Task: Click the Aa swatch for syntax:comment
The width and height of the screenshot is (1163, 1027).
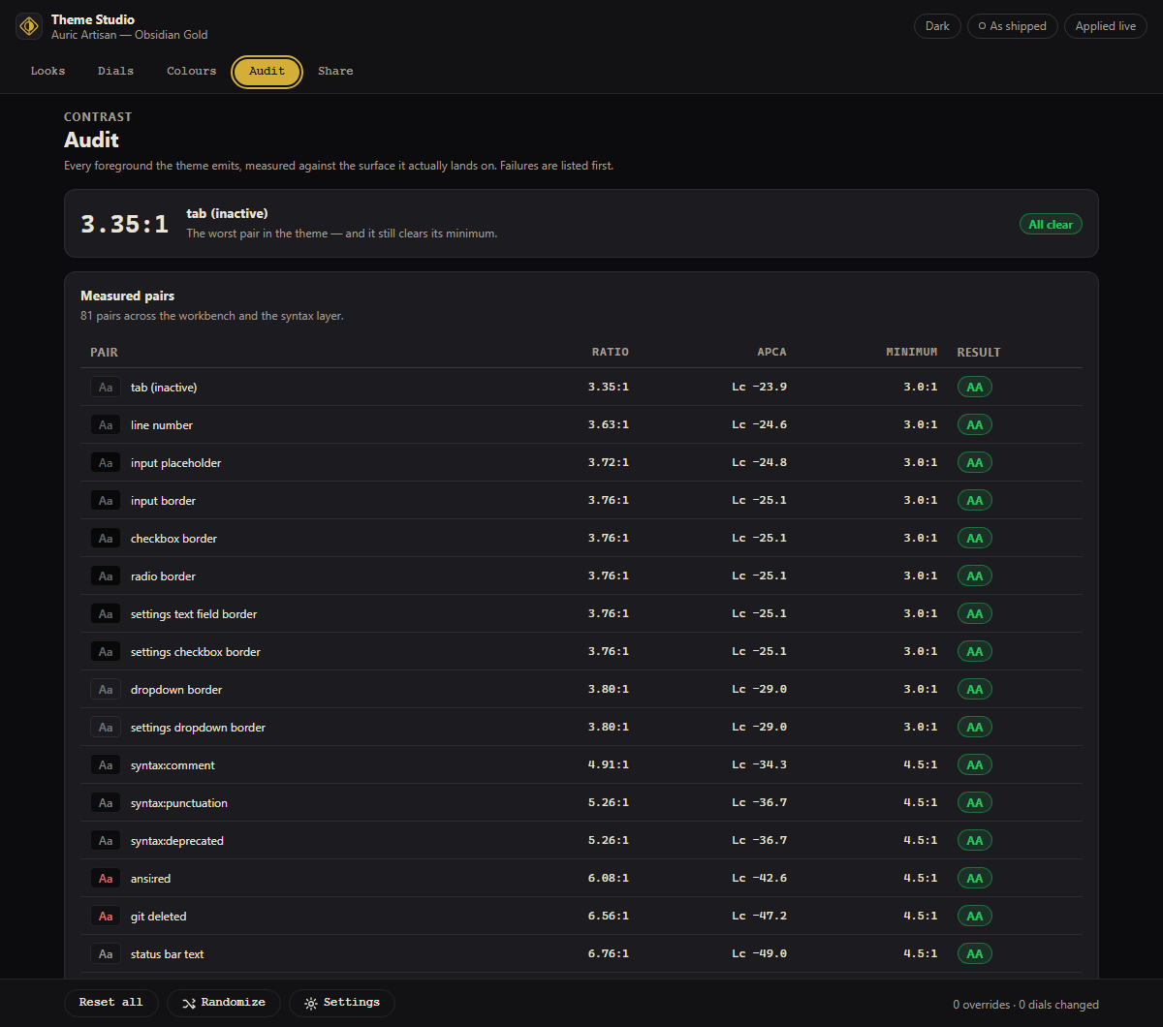Action: (x=106, y=764)
